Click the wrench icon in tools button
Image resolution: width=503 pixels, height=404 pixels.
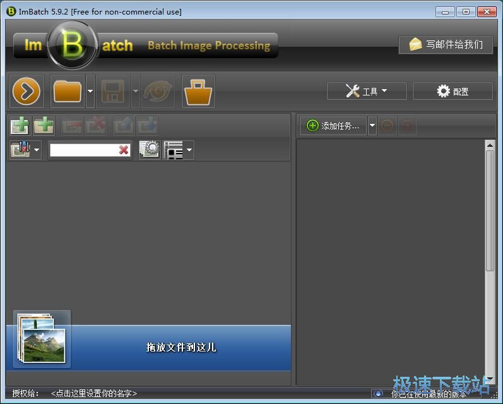[352, 91]
